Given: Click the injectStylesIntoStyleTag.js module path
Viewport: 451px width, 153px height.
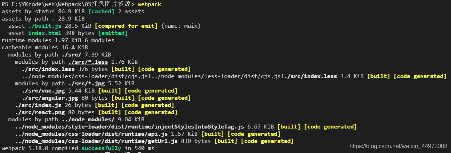Looking at the screenshot, I should (x=129, y=127).
